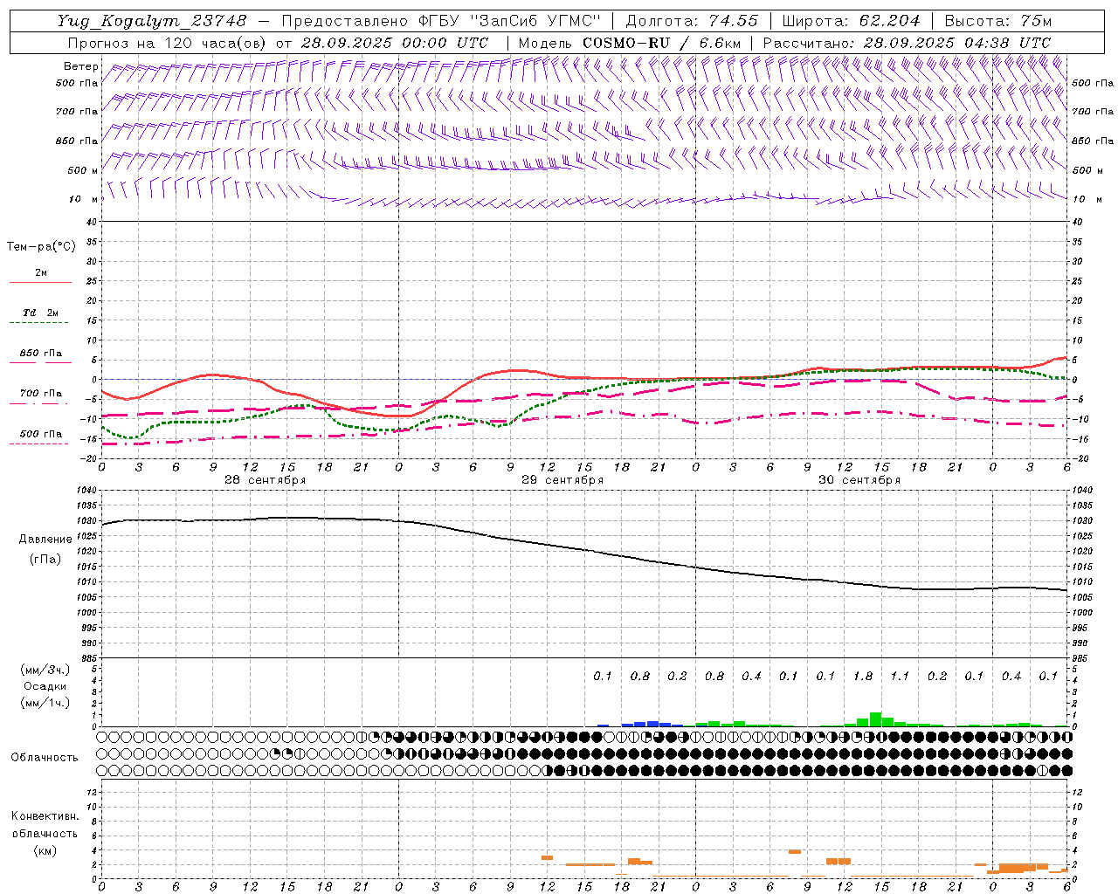Select the (мм/1ч.) precipitation unit label
Viewport: 1118px width, 894px height.
pos(45,703)
